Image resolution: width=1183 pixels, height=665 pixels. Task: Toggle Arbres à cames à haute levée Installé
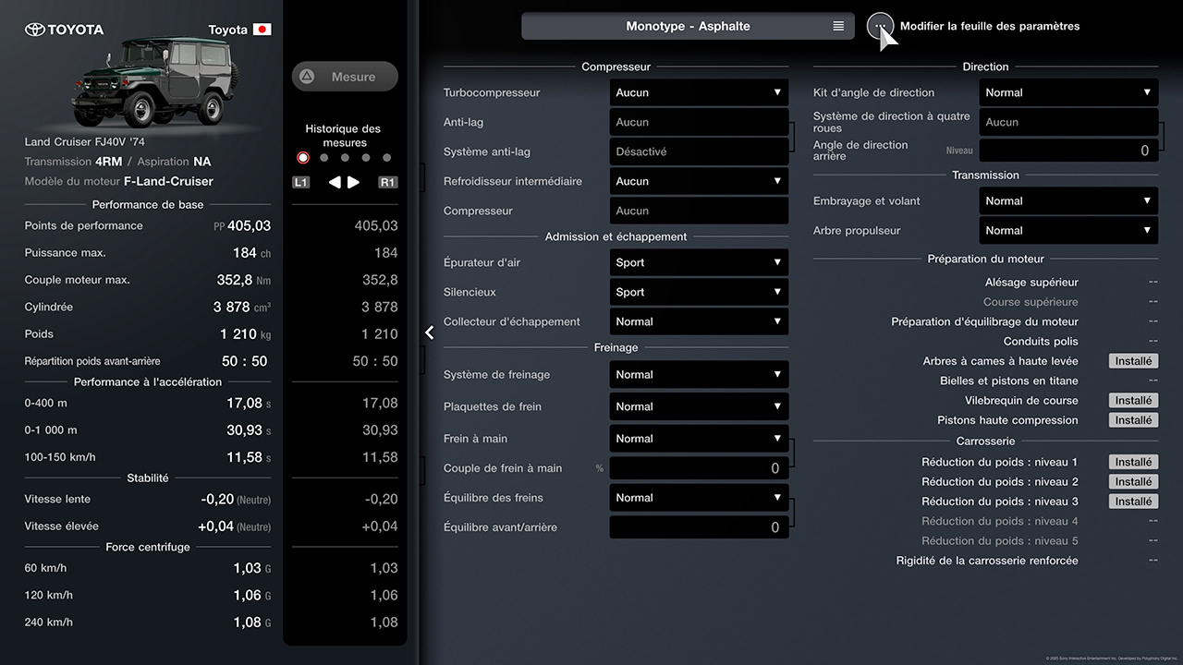click(x=1133, y=361)
